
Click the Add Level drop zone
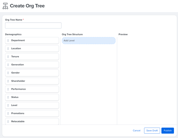89,41
